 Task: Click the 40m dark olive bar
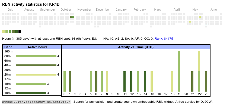(x=36, y=65)
